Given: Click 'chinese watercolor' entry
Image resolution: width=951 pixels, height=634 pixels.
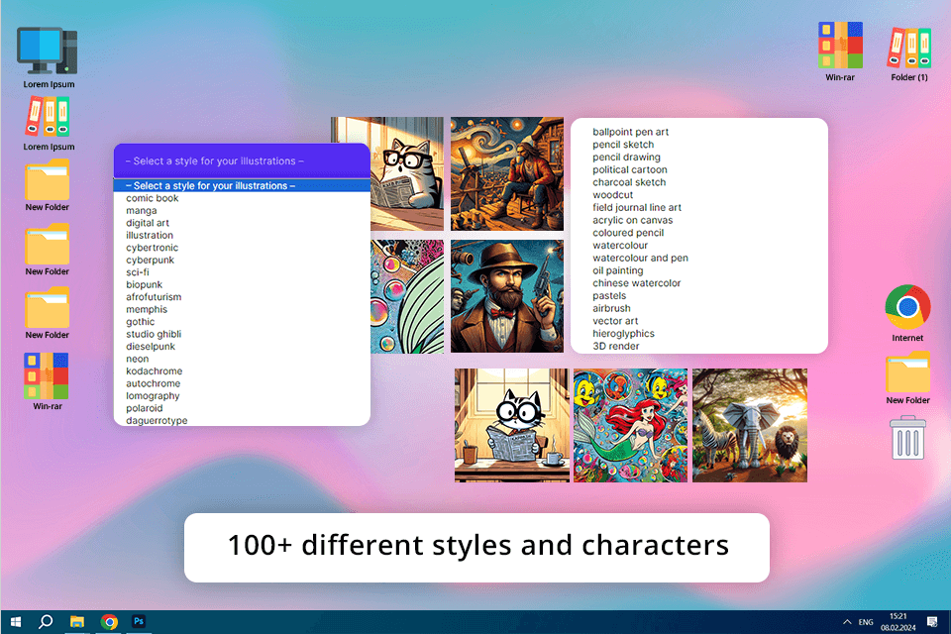Looking at the screenshot, I should [x=636, y=282].
